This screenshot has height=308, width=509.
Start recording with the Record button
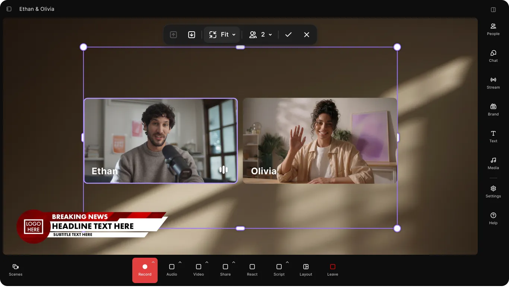tap(145, 270)
